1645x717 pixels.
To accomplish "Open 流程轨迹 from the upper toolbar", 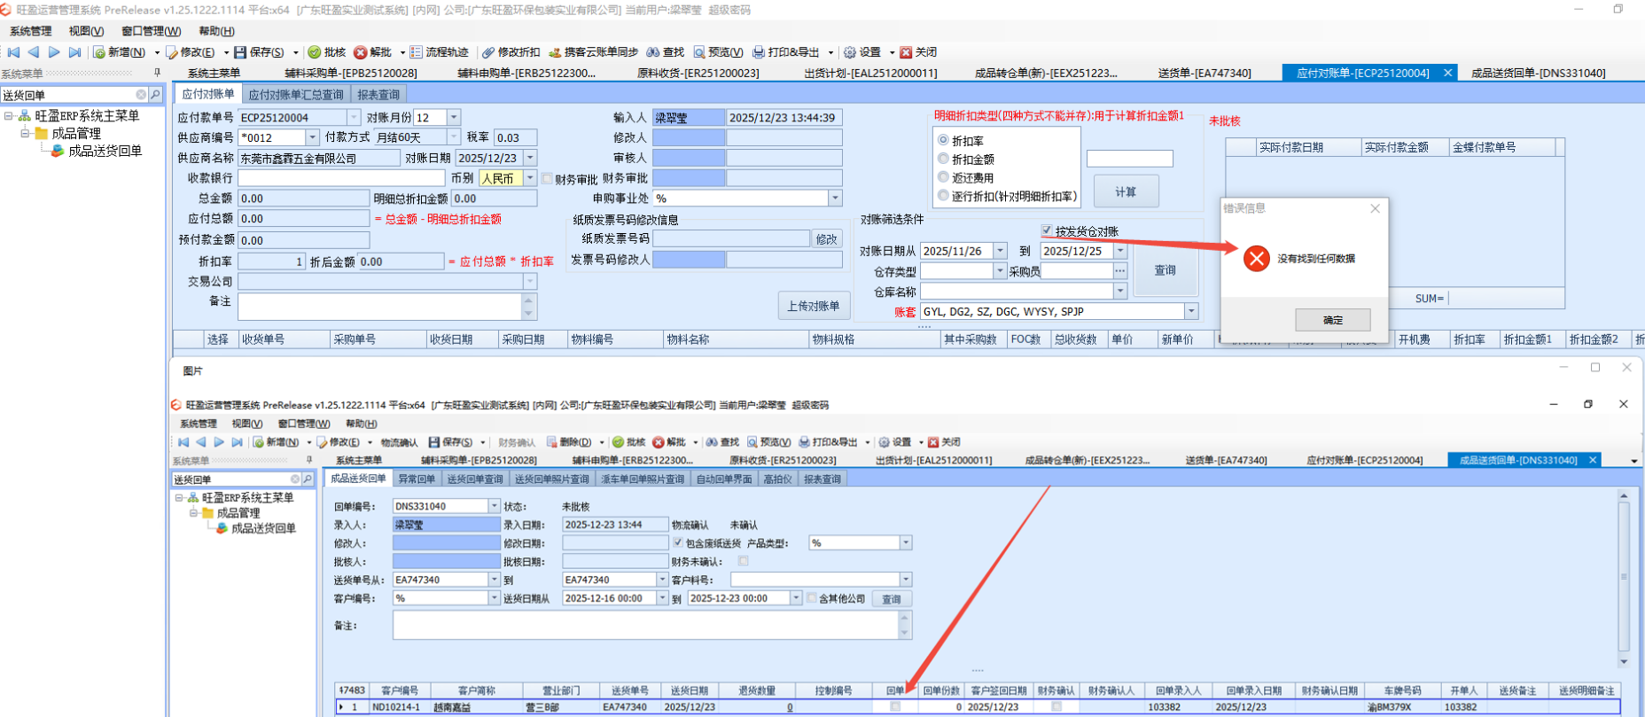I will click(x=439, y=52).
